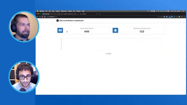Click the volume icon in menu bar

163,11
